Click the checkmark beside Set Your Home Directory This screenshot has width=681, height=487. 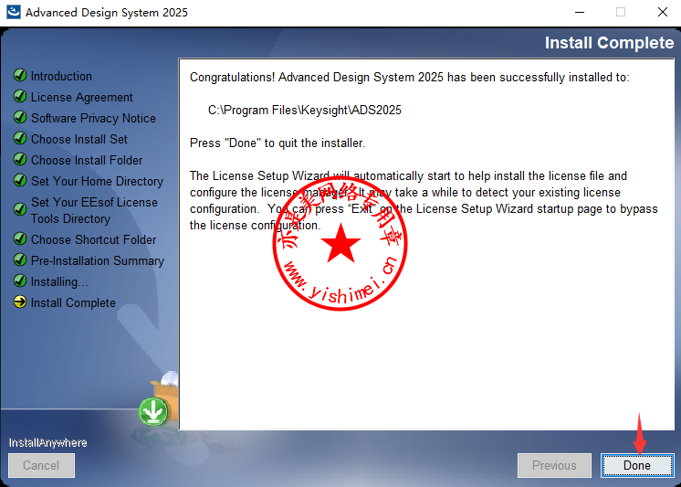(20, 180)
